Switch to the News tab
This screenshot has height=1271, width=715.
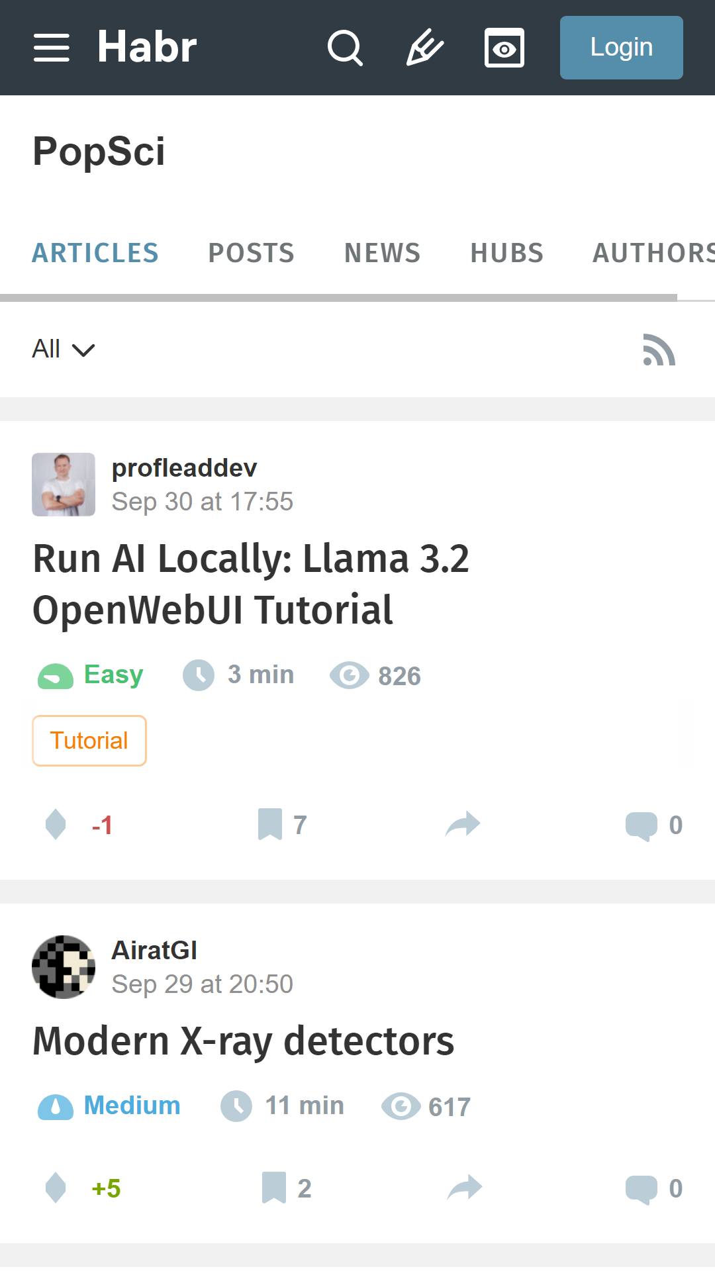383,253
